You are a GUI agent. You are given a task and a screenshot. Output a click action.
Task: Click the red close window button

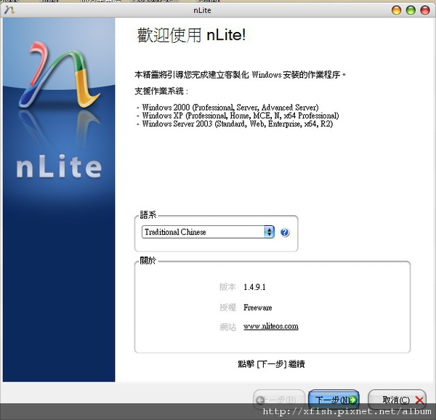point(425,10)
